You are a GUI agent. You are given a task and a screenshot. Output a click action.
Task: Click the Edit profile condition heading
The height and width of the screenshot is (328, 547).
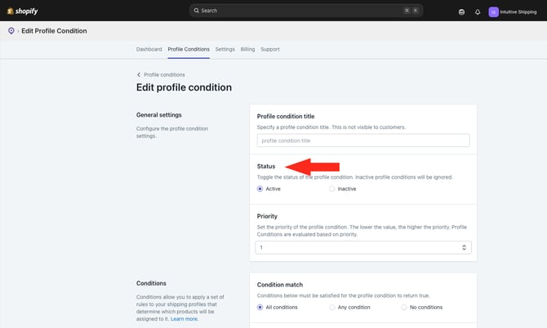point(184,87)
